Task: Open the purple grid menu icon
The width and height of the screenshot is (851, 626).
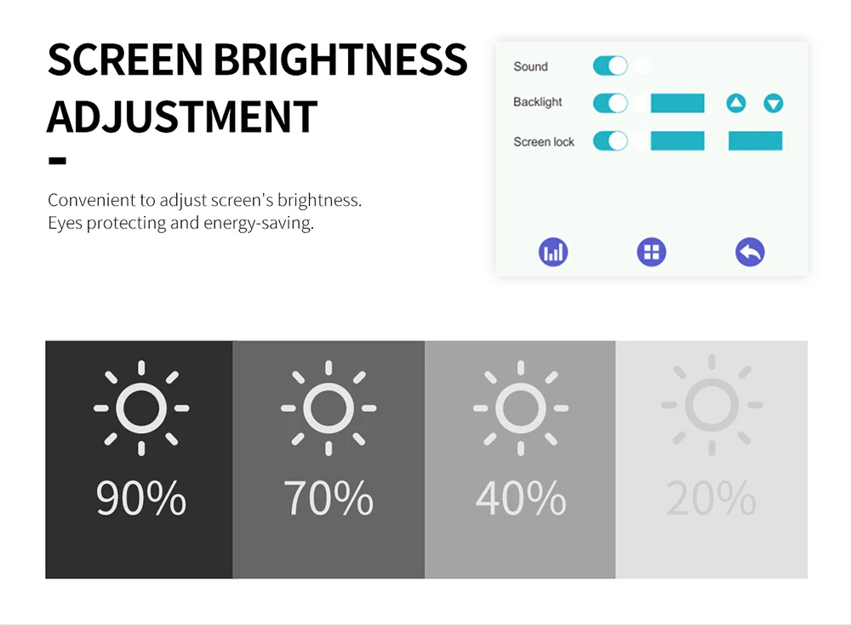Action: point(651,253)
